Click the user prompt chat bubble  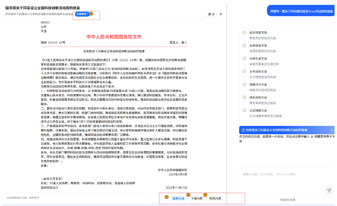(301, 11)
